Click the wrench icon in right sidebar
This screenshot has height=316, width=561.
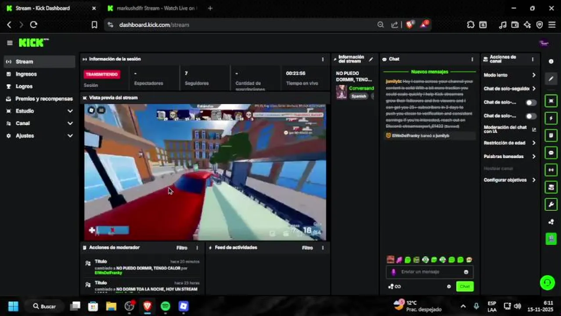[x=551, y=204]
